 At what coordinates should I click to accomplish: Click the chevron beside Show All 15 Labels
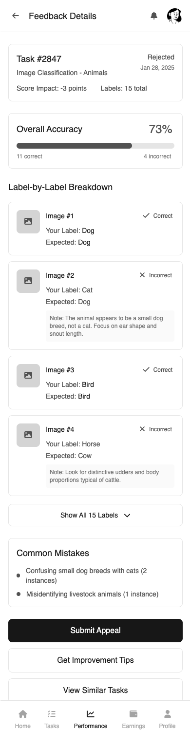127,515
